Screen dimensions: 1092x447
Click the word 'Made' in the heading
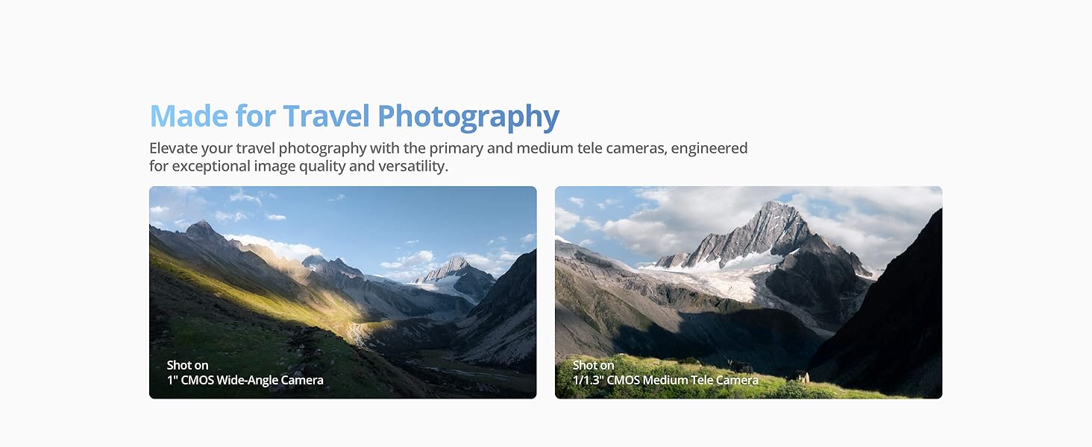tap(189, 117)
